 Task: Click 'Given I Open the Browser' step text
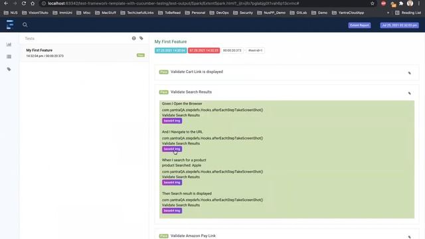[x=182, y=104]
